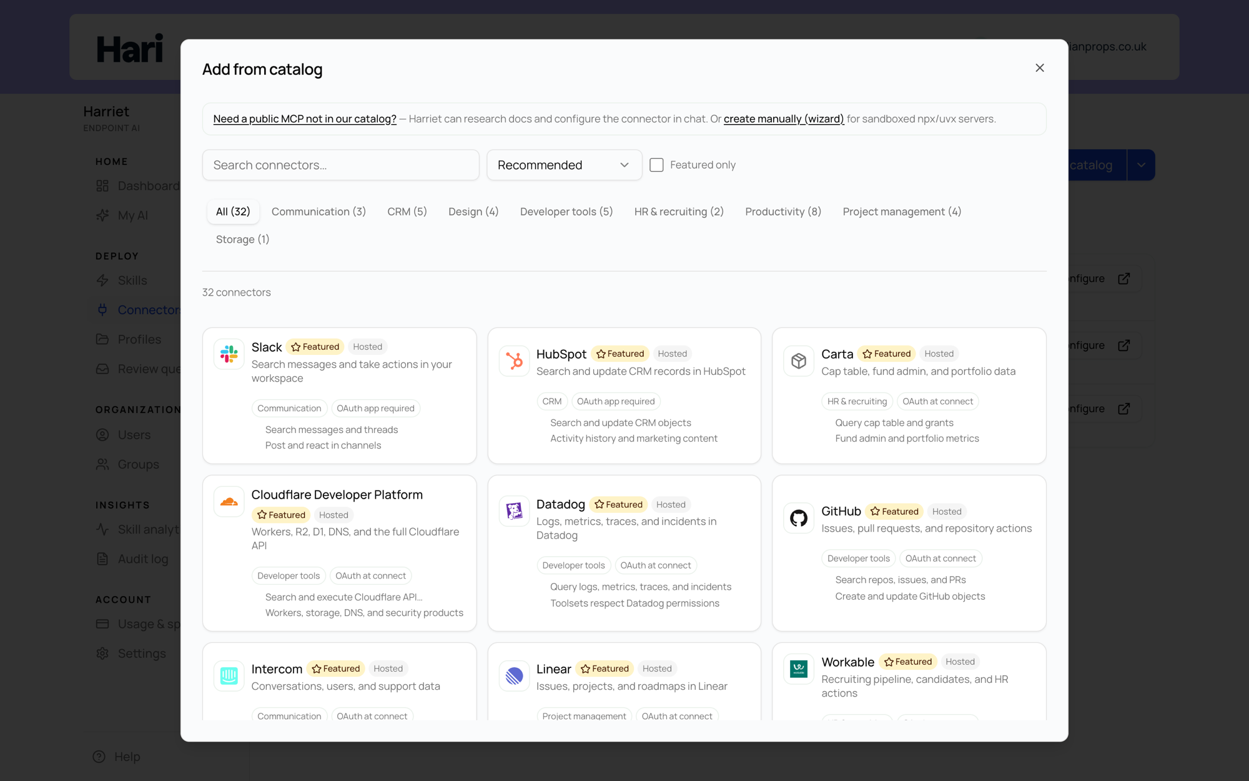Click the GitHub octocat icon
Screen dimensions: 1249x781
click(x=799, y=518)
